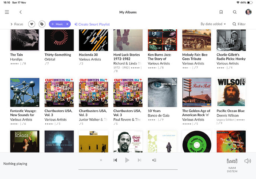Open Pacific Ocean Blue album cover
Image resolution: width=256 pixels, height=179 pixels.
pos(231,92)
